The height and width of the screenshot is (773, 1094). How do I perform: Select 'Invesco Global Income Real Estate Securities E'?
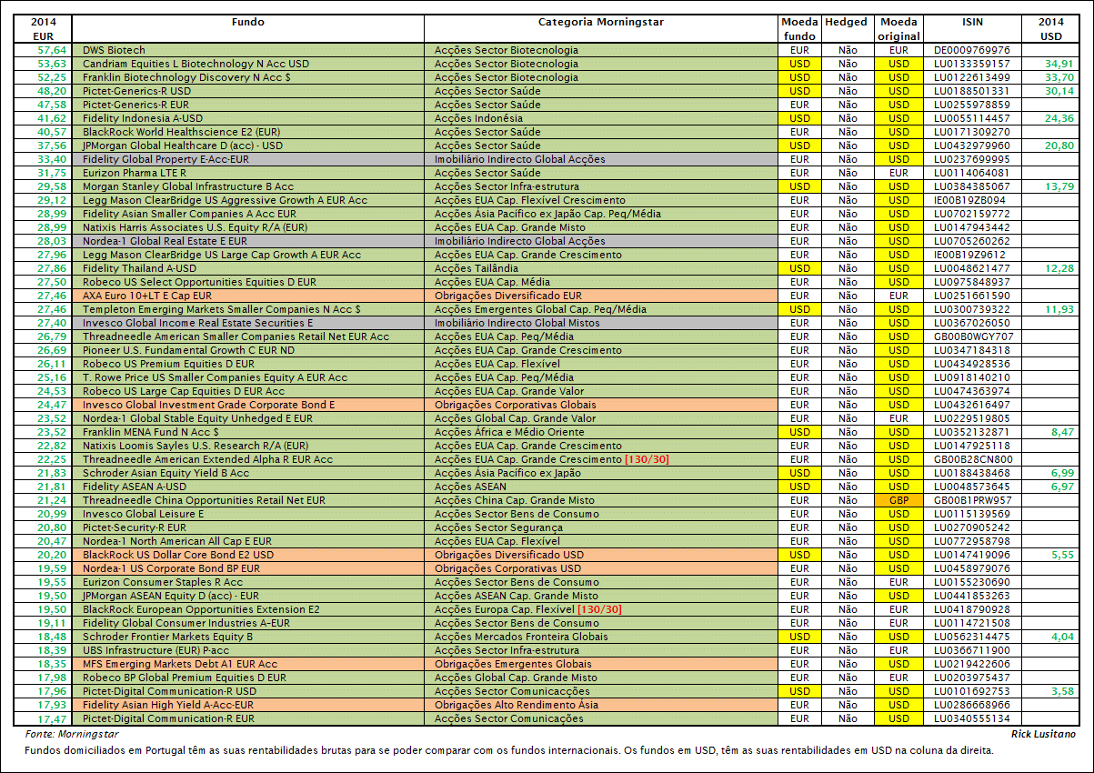pos(197,323)
